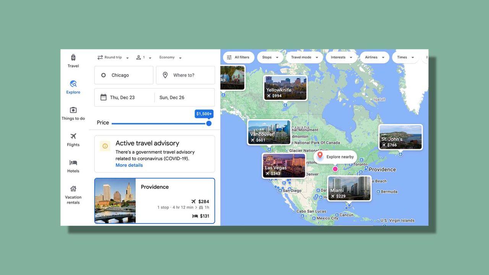Expand the Round trip dropdown

coord(113,57)
